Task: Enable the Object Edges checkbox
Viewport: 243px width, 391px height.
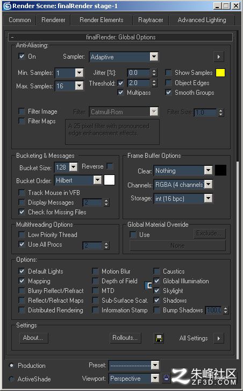Action: [x=169, y=82]
